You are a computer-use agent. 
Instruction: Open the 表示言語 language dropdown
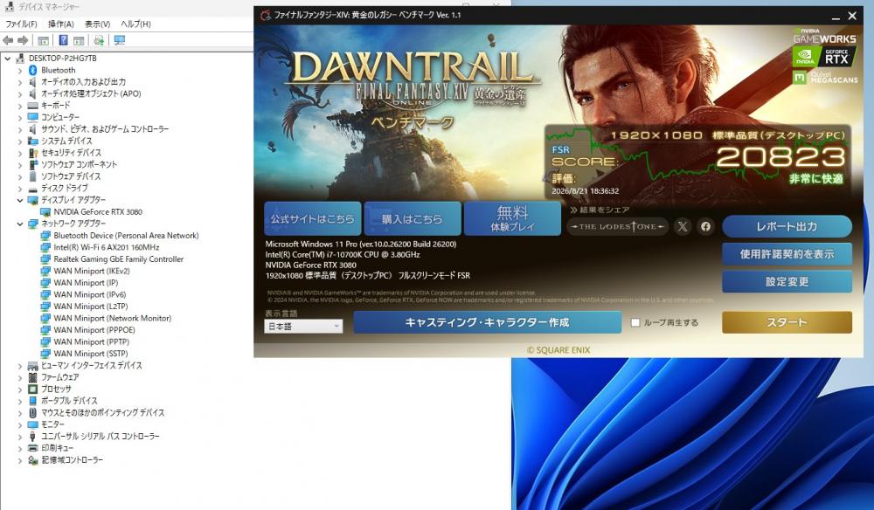click(x=303, y=327)
